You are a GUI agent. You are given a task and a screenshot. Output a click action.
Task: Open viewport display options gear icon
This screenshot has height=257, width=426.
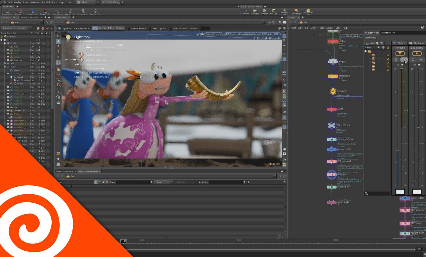point(280,28)
